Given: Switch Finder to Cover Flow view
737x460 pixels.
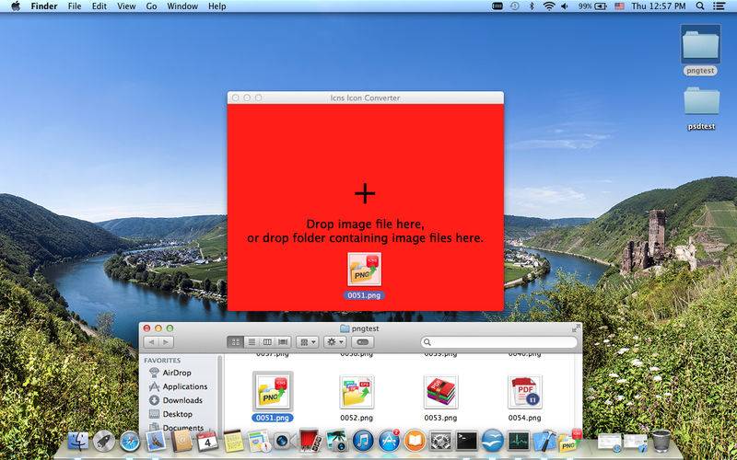Looking at the screenshot, I should (283, 342).
